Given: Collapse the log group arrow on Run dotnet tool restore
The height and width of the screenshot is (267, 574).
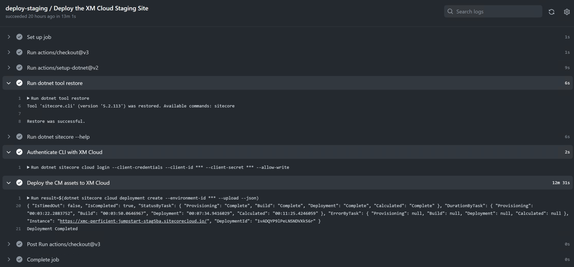Looking at the screenshot, I should [x=9, y=83].
